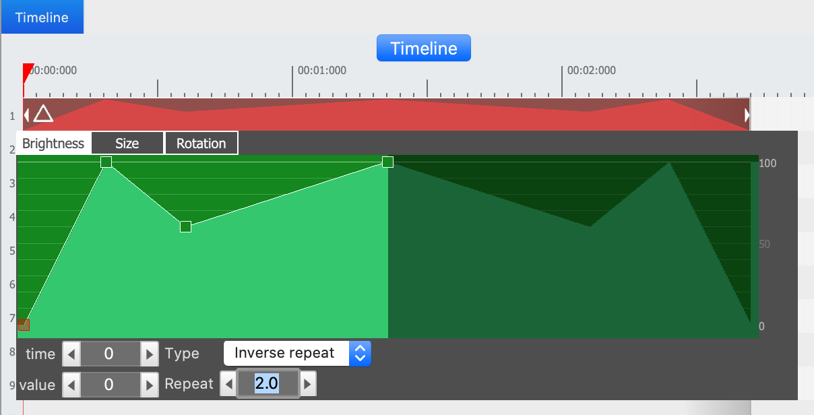Select the Brightness tab
The height and width of the screenshot is (415, 814).
(53, 143)
